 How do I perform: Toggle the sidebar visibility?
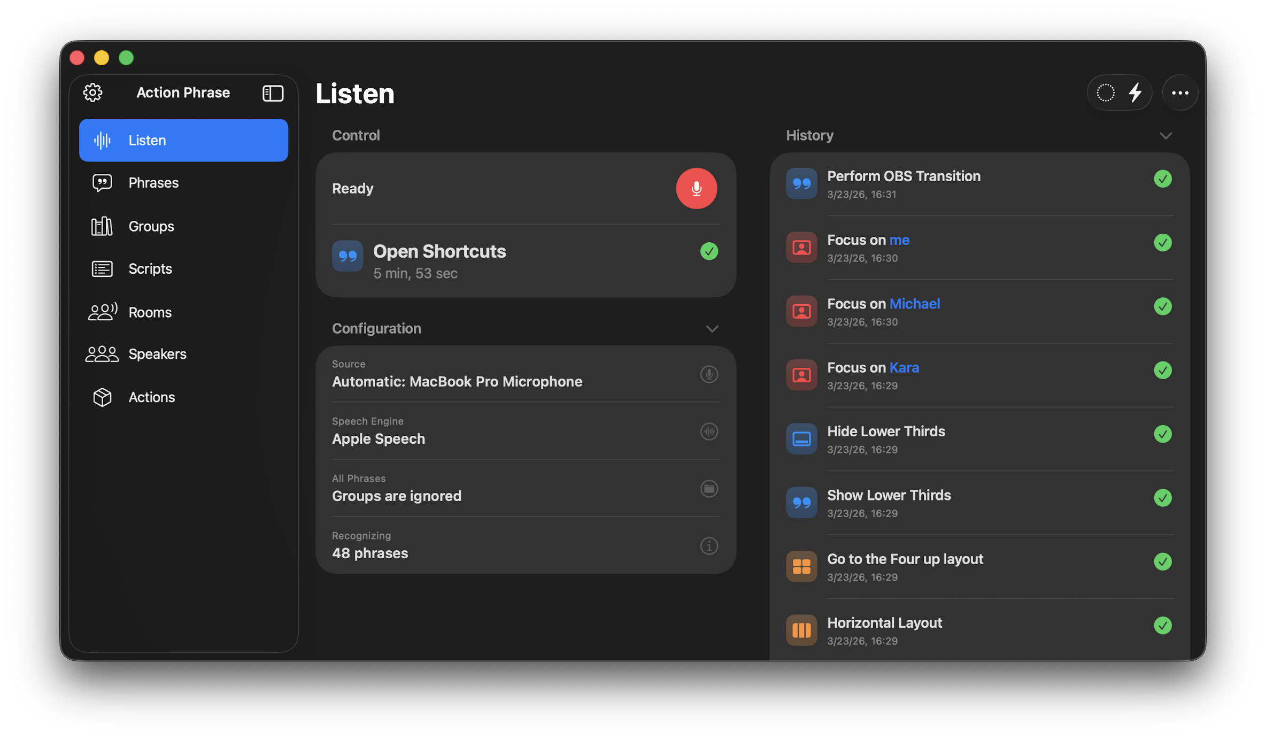click(273, 92)
